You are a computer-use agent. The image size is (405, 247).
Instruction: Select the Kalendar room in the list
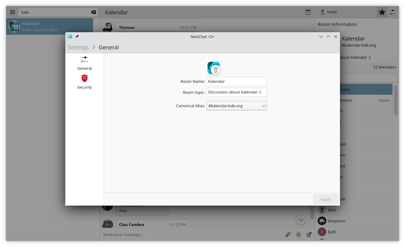click(x=50, y=26)
